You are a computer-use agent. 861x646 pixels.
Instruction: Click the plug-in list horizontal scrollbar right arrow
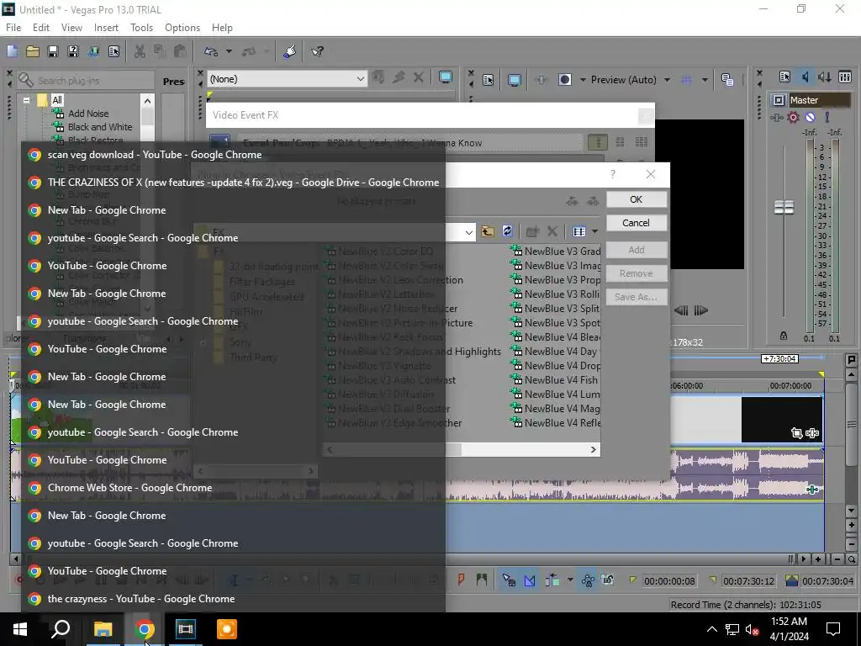coord(593,449)
